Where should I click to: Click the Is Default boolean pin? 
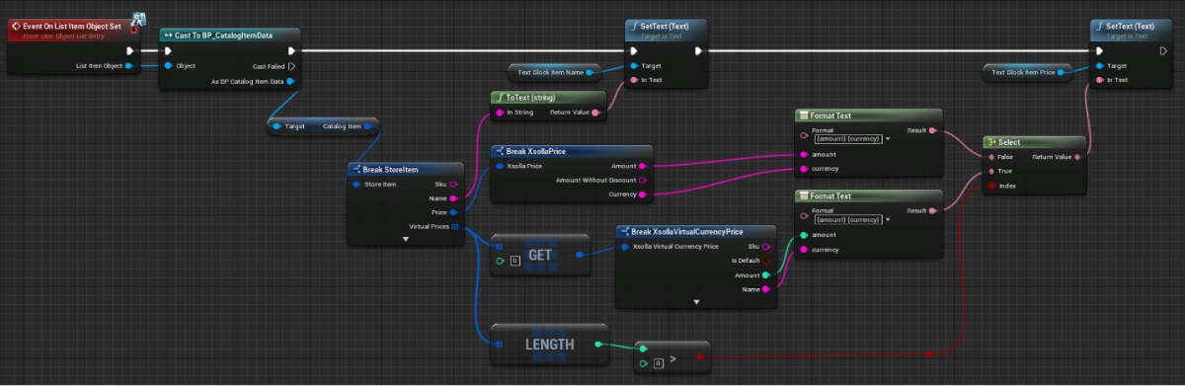[765, 260]
